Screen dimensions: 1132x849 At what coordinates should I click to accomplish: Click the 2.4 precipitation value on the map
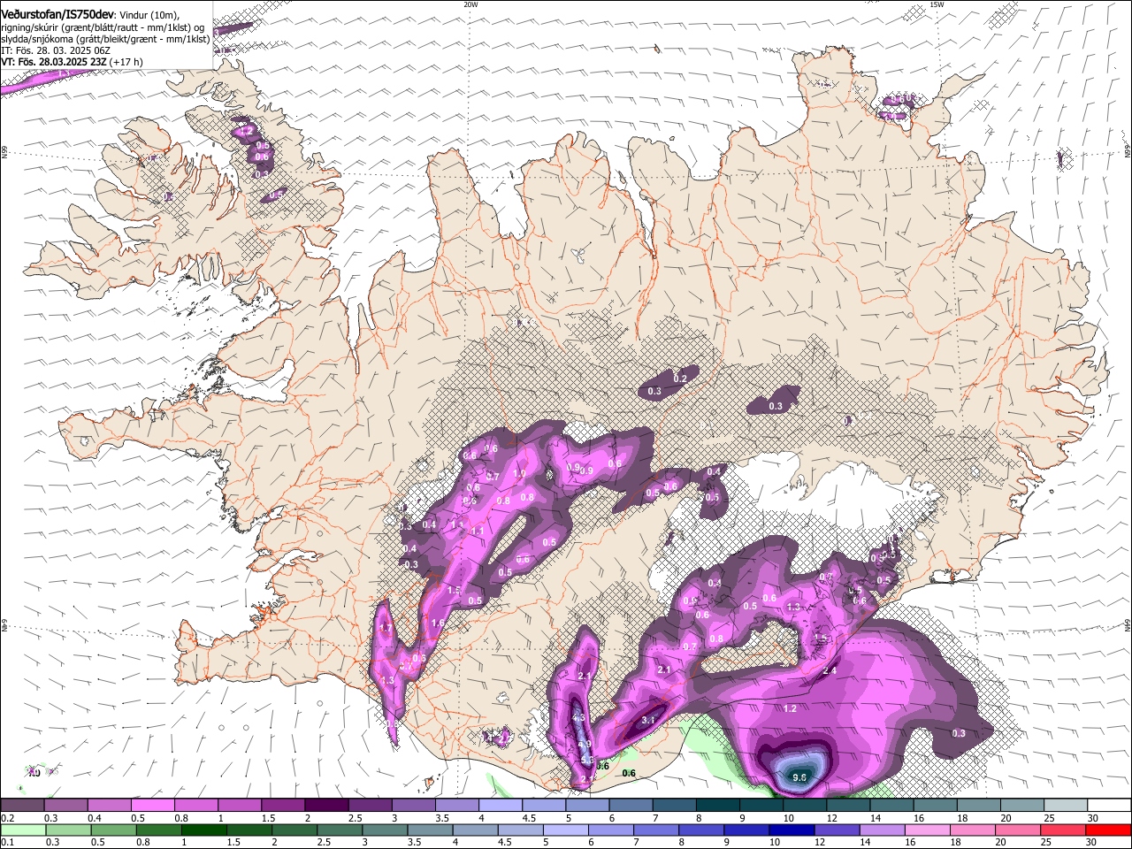(x=830, y=671)
